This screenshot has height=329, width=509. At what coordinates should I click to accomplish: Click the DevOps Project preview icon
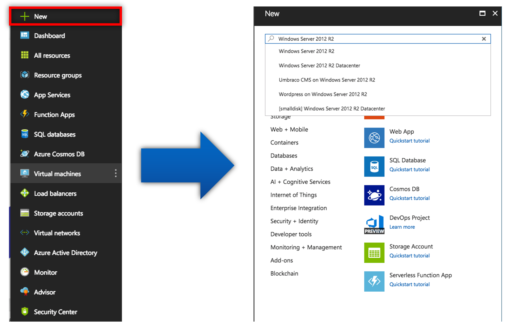click(x=374, y=224)
